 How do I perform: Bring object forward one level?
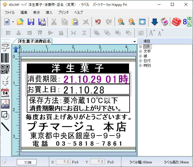coord(118,33)
